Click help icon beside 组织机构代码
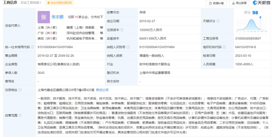Image resolution: width=272 pixels, height=138 pixels. (x=224, y=47)
